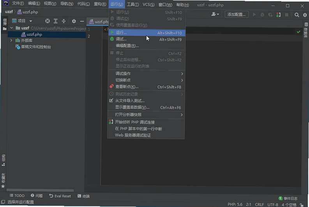This screenshot has height=207, width=309.
Task: Click the green inspection checkmark in editor
Action: pyautogui.click(x=298, y=32)
